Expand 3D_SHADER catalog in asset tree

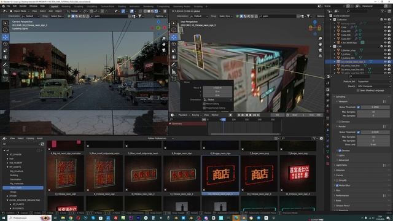[7, 155]
